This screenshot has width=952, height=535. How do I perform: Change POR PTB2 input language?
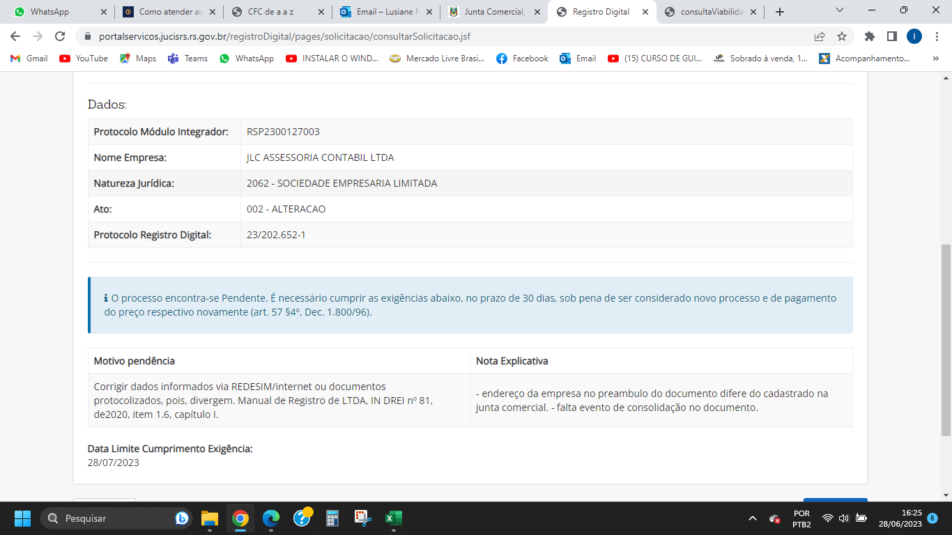click(x=801, y=518)
